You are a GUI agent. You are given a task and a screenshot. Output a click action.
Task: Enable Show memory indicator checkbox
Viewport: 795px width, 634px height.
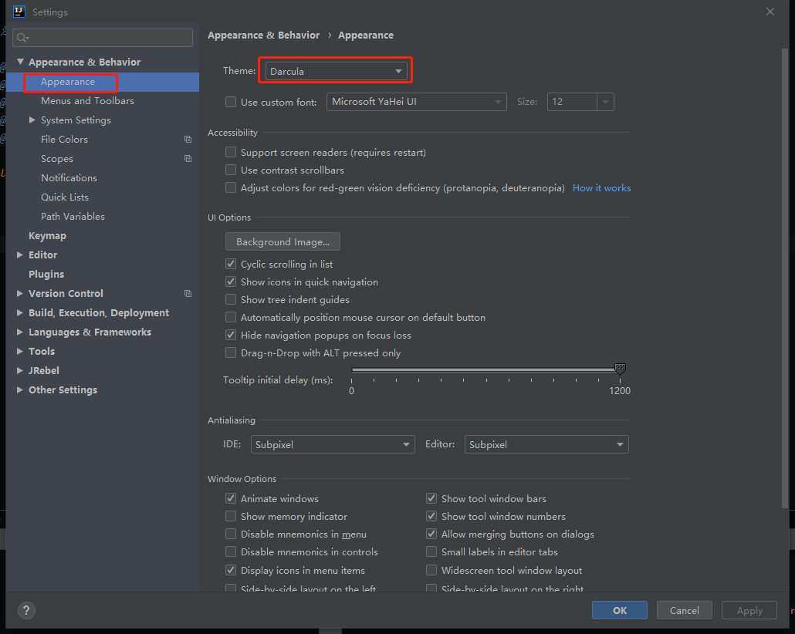point(231,517)
